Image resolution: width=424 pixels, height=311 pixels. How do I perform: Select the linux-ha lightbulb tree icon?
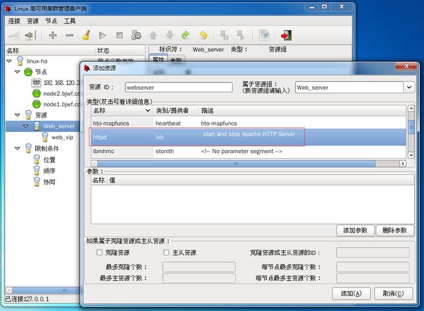(20, 61)
